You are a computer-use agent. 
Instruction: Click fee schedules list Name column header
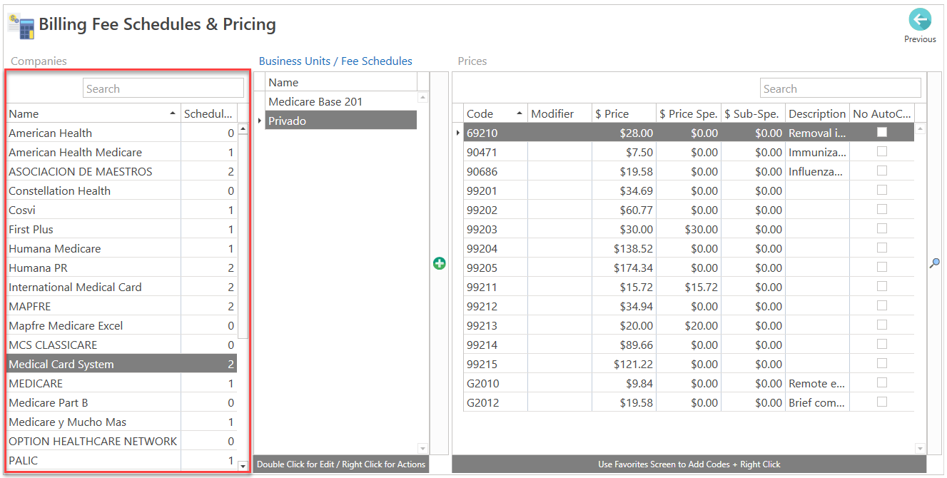(x=340, y=82)
